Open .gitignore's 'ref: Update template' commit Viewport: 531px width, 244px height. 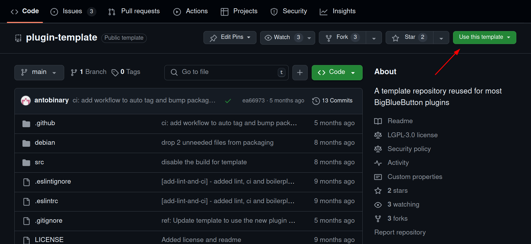tap(228, 221)
